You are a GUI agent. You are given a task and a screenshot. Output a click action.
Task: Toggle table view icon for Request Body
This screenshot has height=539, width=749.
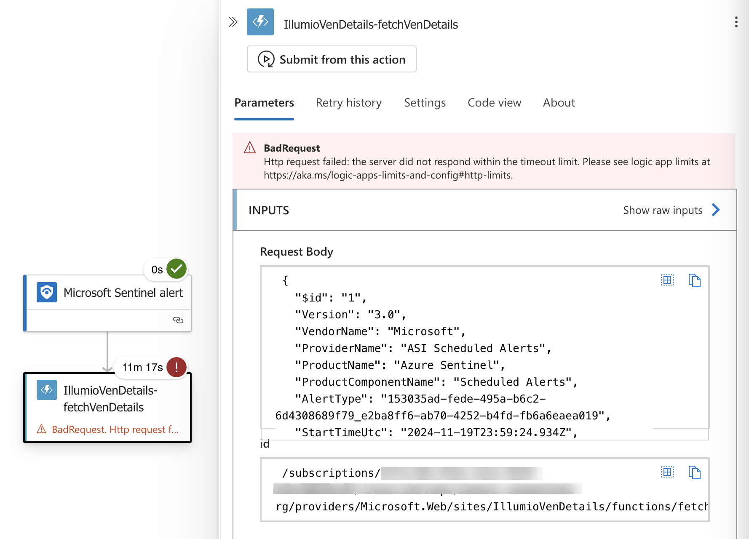click(667, 280)
